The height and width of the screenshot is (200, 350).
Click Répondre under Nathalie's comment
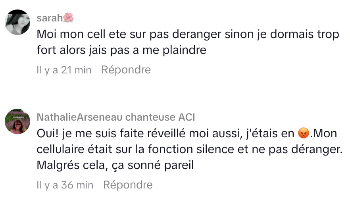coord(128,185)
